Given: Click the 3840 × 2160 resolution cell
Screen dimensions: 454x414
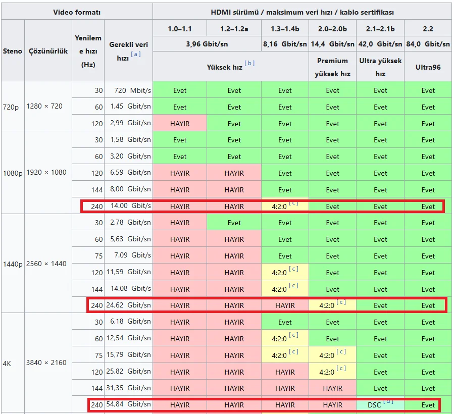Looking at the screenshot, I should coord(47,363).
